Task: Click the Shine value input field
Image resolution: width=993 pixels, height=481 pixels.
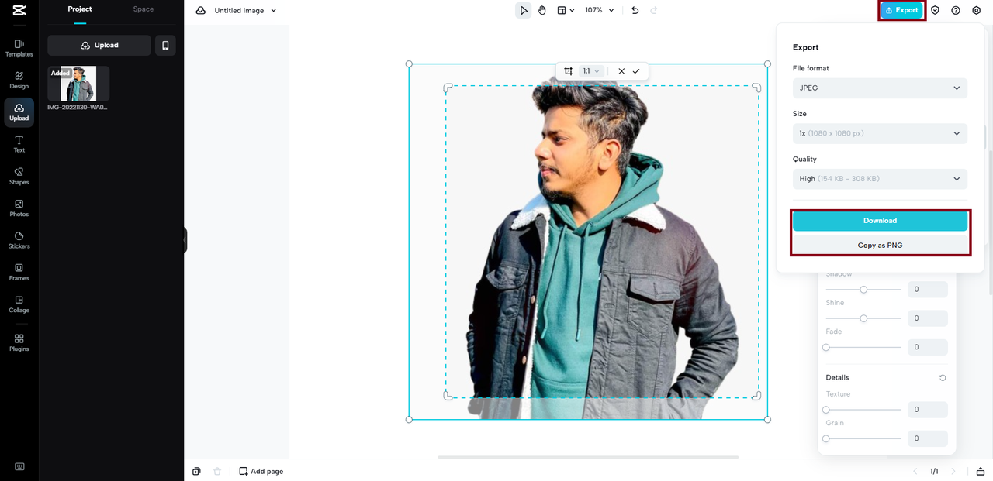Action: pyautogui.click(x=928, y=318)
